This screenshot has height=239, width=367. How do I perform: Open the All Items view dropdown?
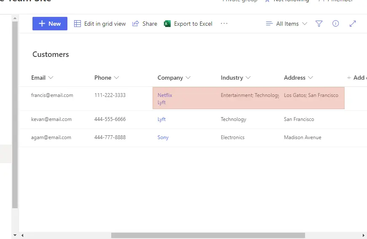point(287,24)
